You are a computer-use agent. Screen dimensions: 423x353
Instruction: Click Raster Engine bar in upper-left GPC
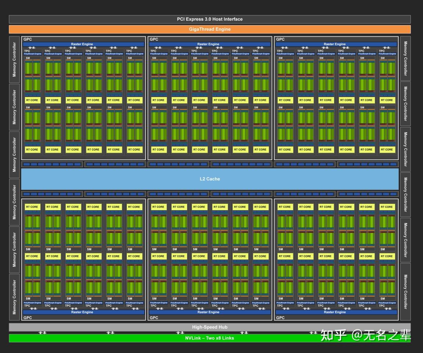[x=82, y=44]
